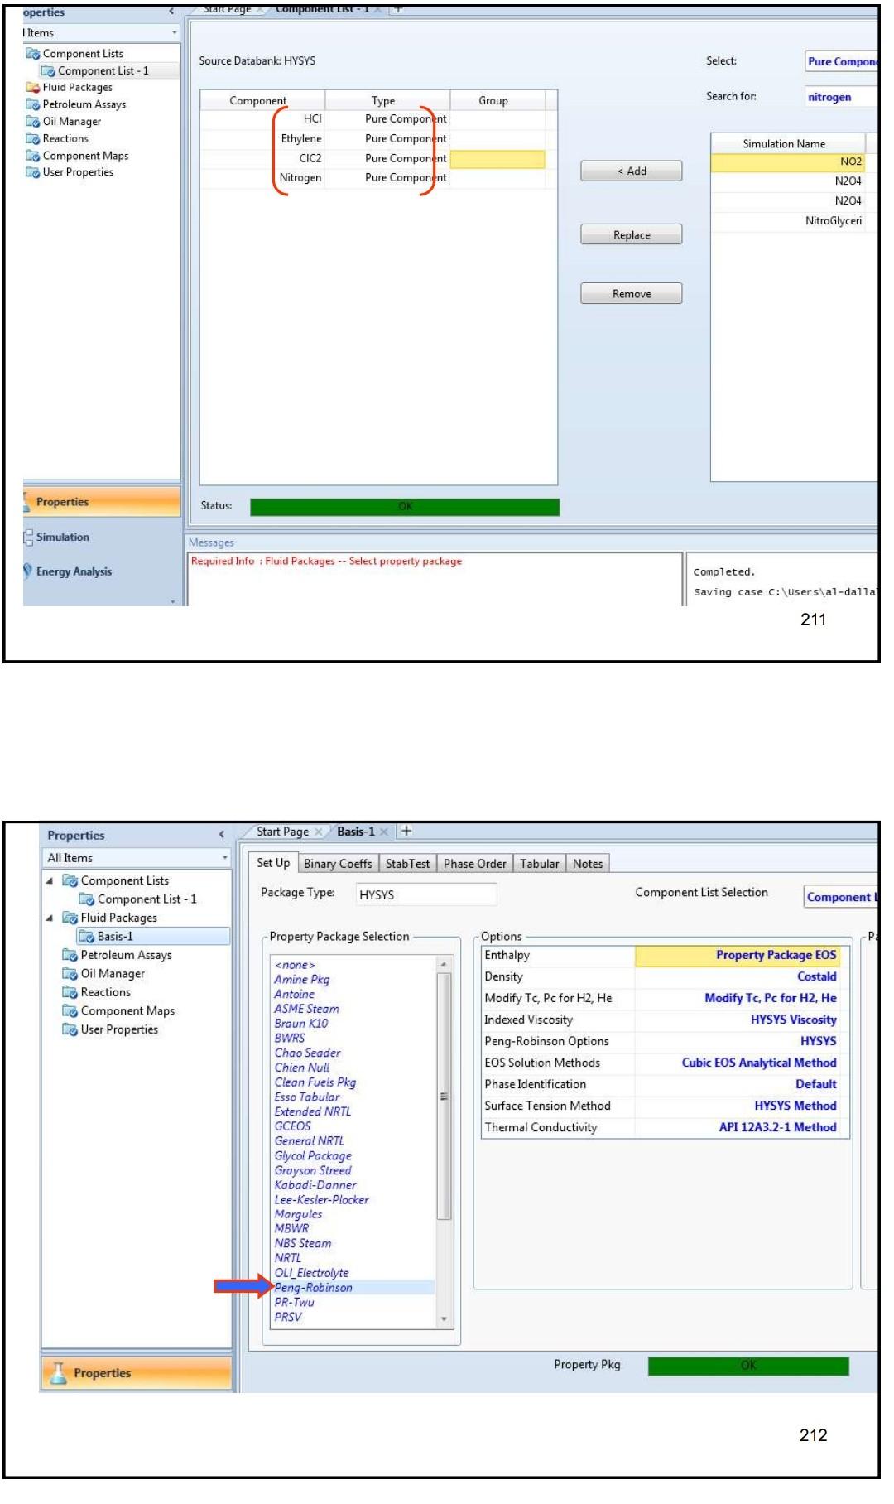Open the Energy Analysis environment button
Screen dimensions: 894x1504
(102, 571)
